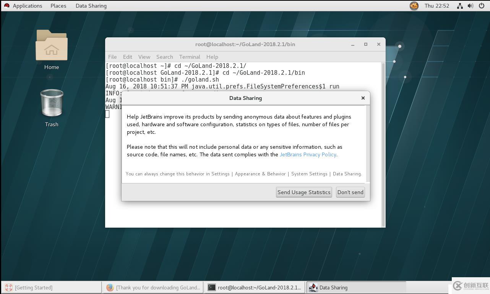Image resolution: width=490 pixels, height=294 pixels.
Task: Open Applications menu in top bar
Action: pos(28,6)
